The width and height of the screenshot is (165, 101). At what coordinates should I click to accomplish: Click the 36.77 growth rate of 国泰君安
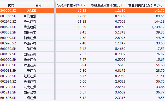[x=160, y=92]
